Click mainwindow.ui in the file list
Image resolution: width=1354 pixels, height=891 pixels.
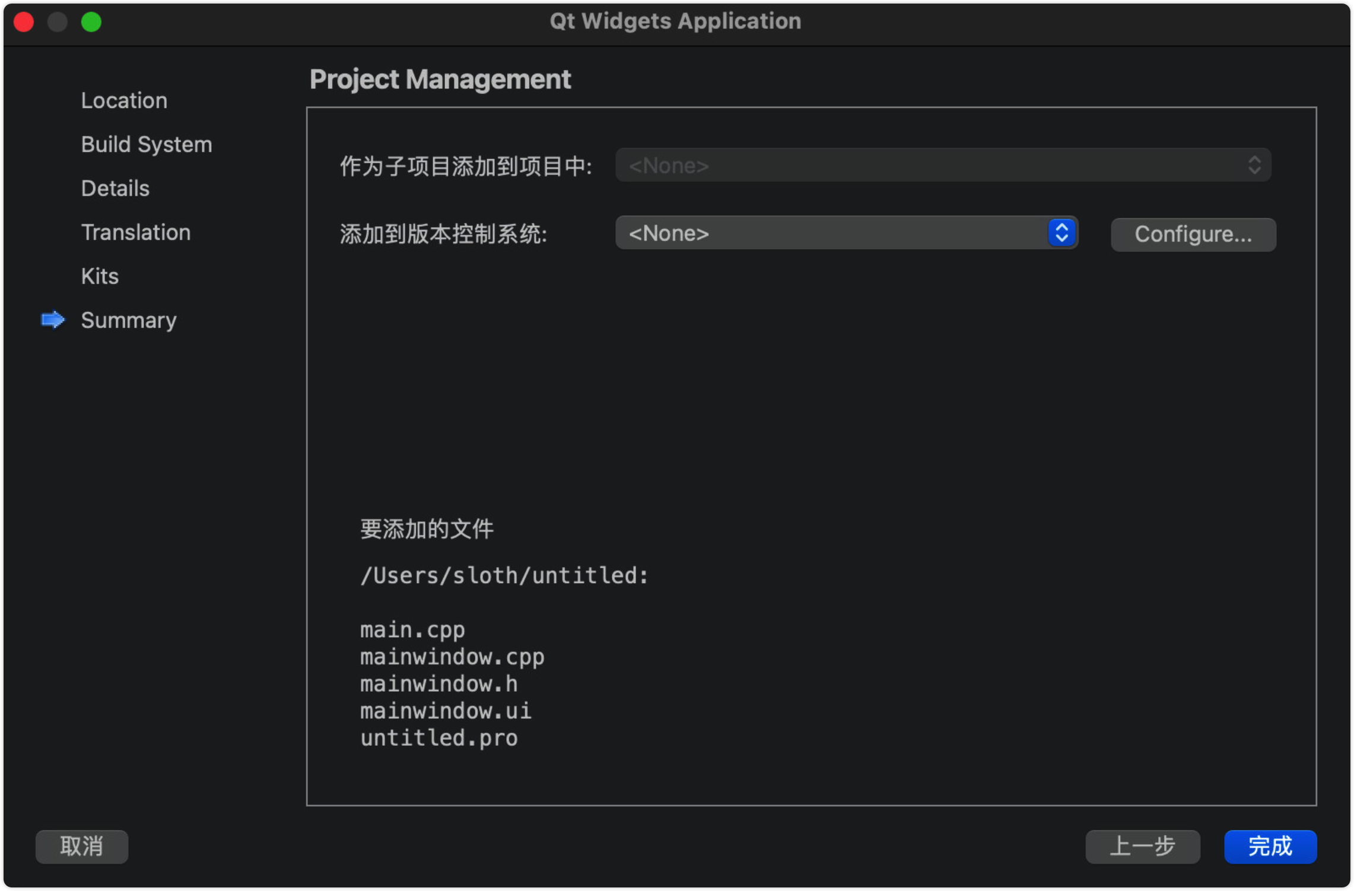(x=446, y=711)
